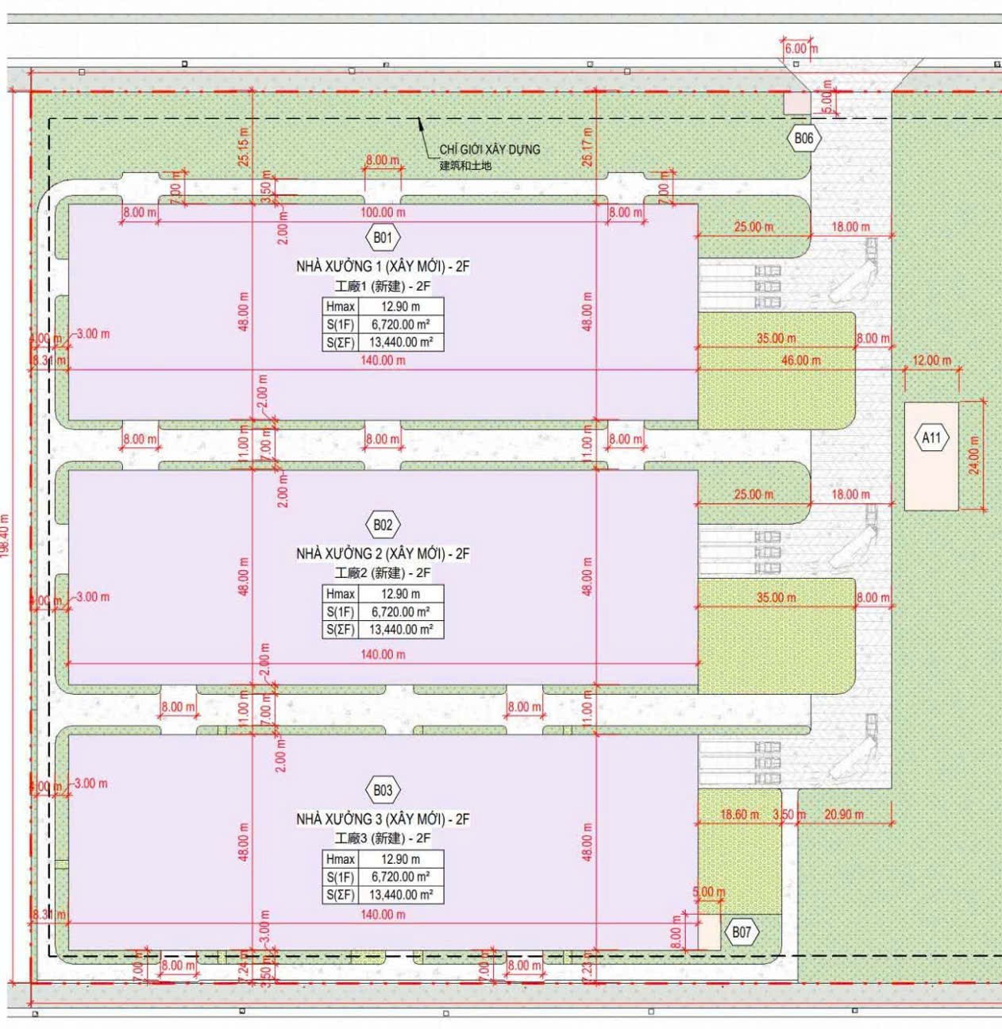Click the B03 hexagon tag
Viewport: 1002px width, 1029px height.
point(383,790)
